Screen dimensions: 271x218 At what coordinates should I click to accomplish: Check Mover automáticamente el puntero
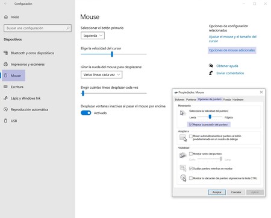pyautogui.click(x=191, y=136)
